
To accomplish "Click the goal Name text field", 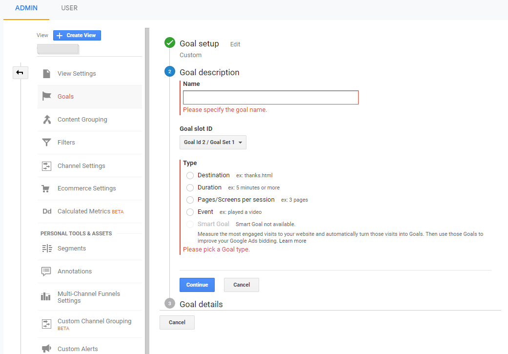I will click(x=270, y=98).
